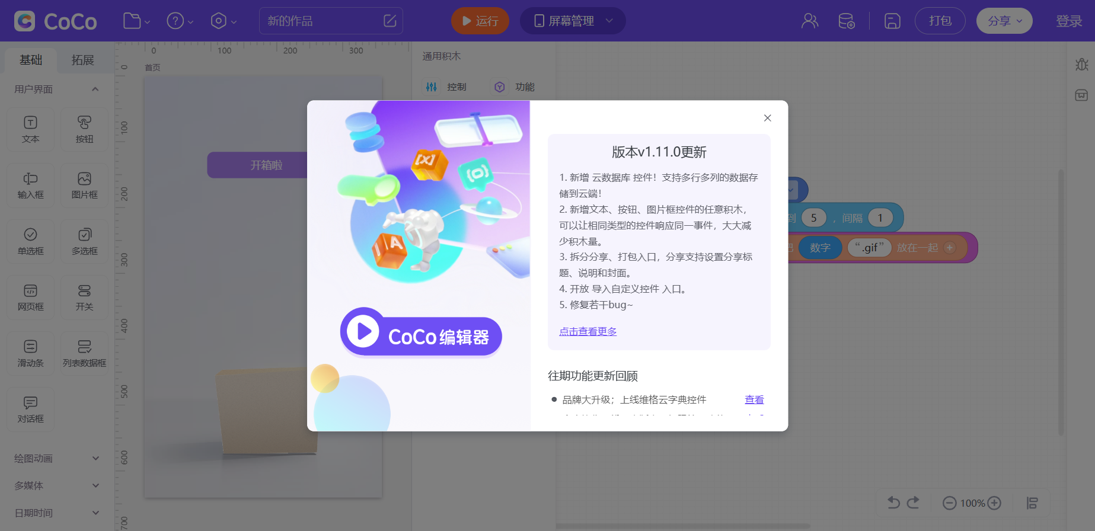Open the backpack icon below the bug icon
Image resolution: width=1095 pixels, height=531 pixels.
[x=1081, y=95]
